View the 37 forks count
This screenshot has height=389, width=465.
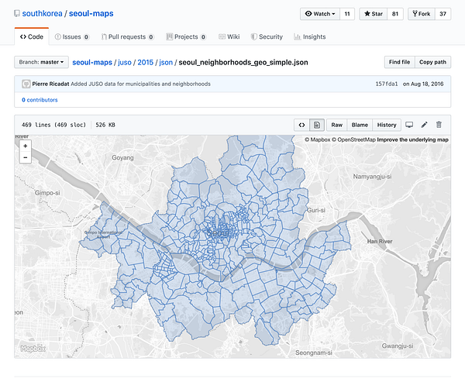pyautogui.click(x=443, y=14)
